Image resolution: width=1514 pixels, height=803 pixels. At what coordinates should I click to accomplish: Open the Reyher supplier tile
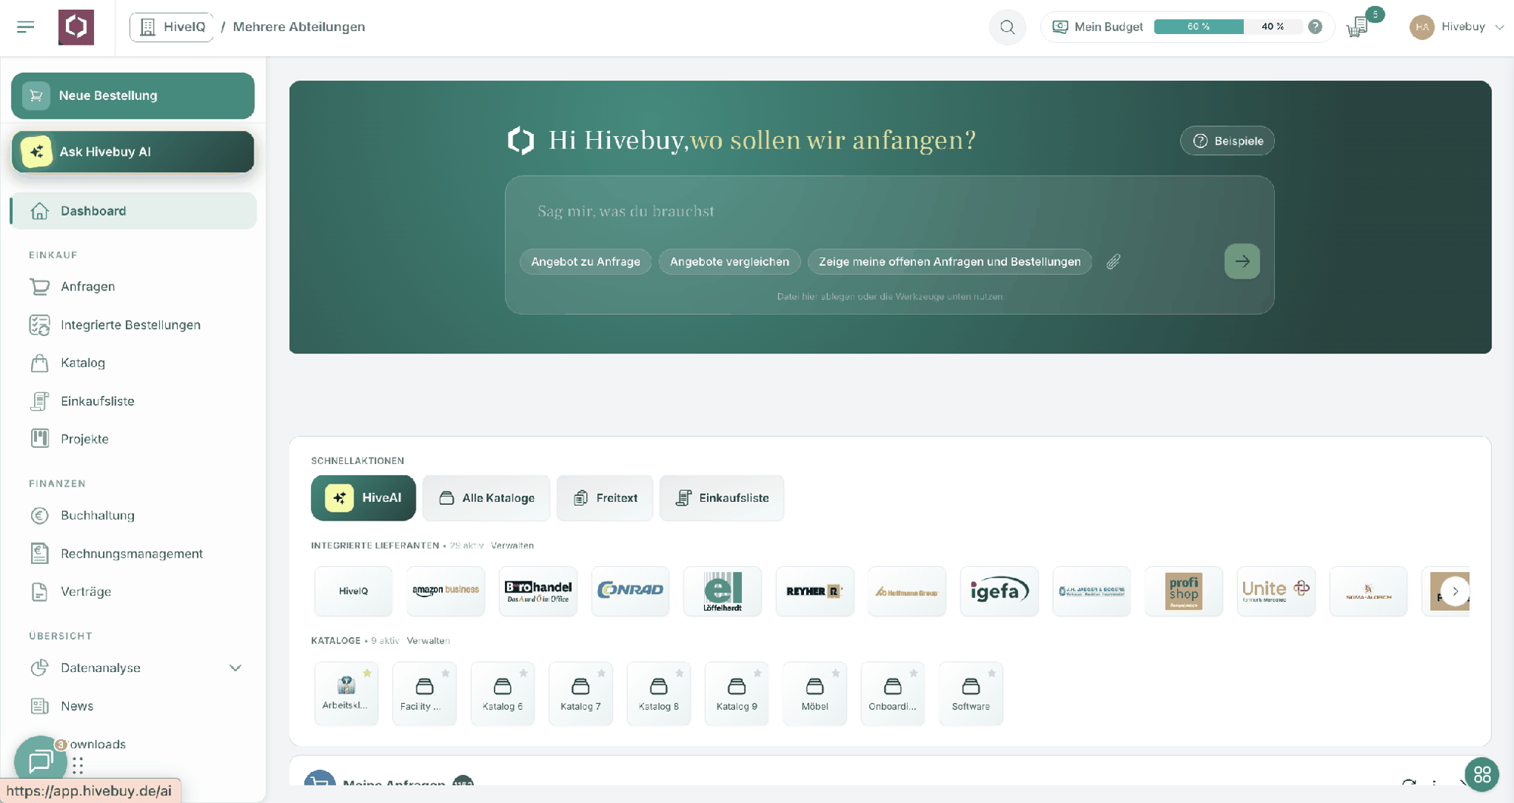tap(815, 590)
